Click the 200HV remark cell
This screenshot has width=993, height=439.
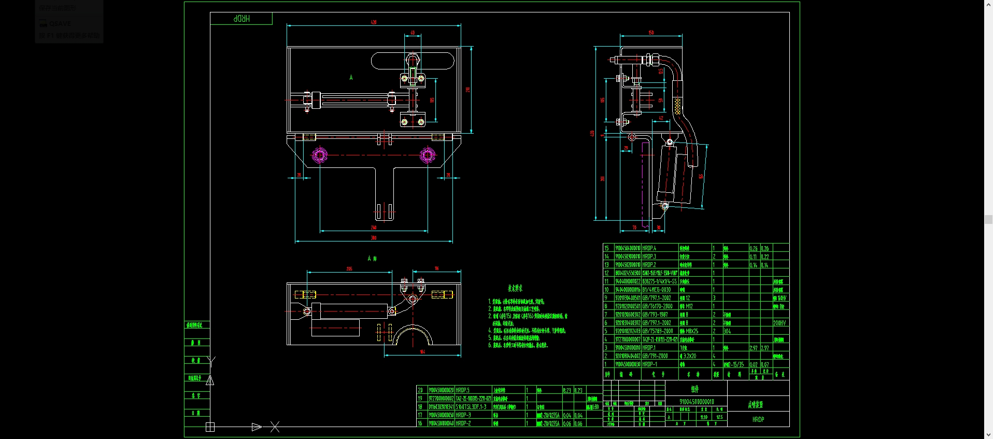(x=780, y=323)
